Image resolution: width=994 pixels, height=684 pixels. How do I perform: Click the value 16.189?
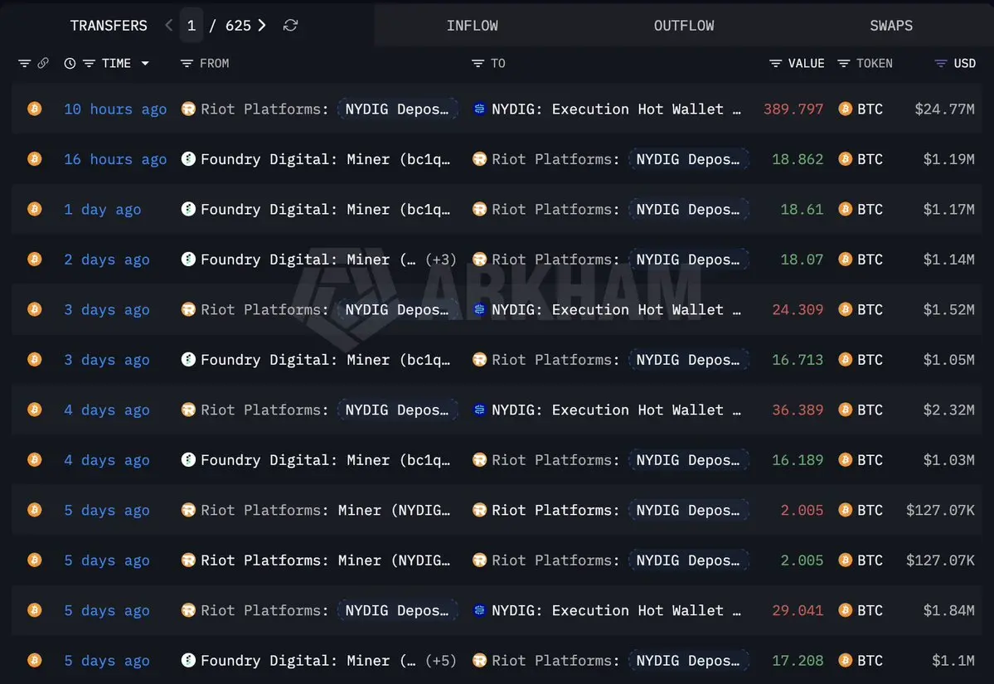[x=798, y=459]
